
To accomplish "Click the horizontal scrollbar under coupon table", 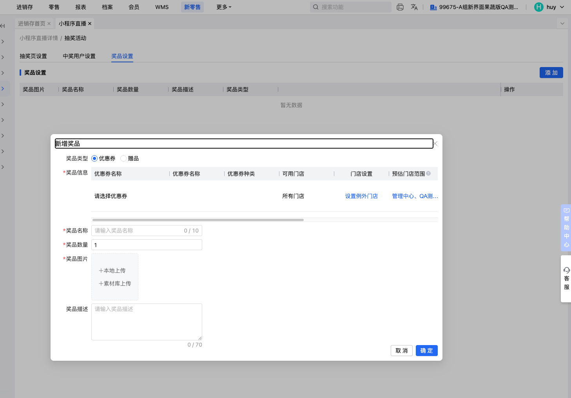I will pyautogui.click(x=198, y=220).
